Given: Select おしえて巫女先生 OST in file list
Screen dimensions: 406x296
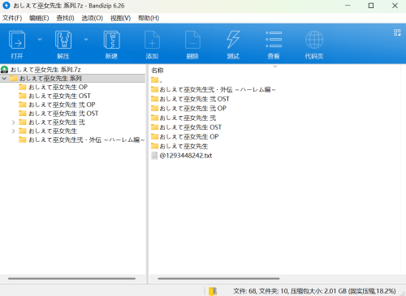Looking at the screenshot, I should tap(190, 127).
